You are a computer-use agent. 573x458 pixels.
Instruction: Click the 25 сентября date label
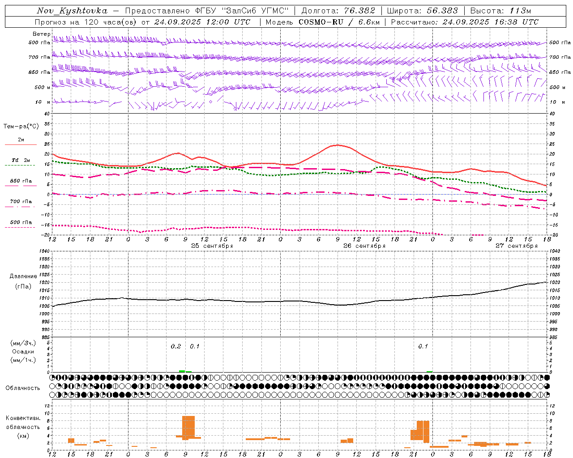click(x=212, y=246)
